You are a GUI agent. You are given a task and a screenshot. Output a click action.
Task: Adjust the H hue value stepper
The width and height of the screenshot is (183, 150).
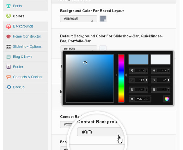168,70
